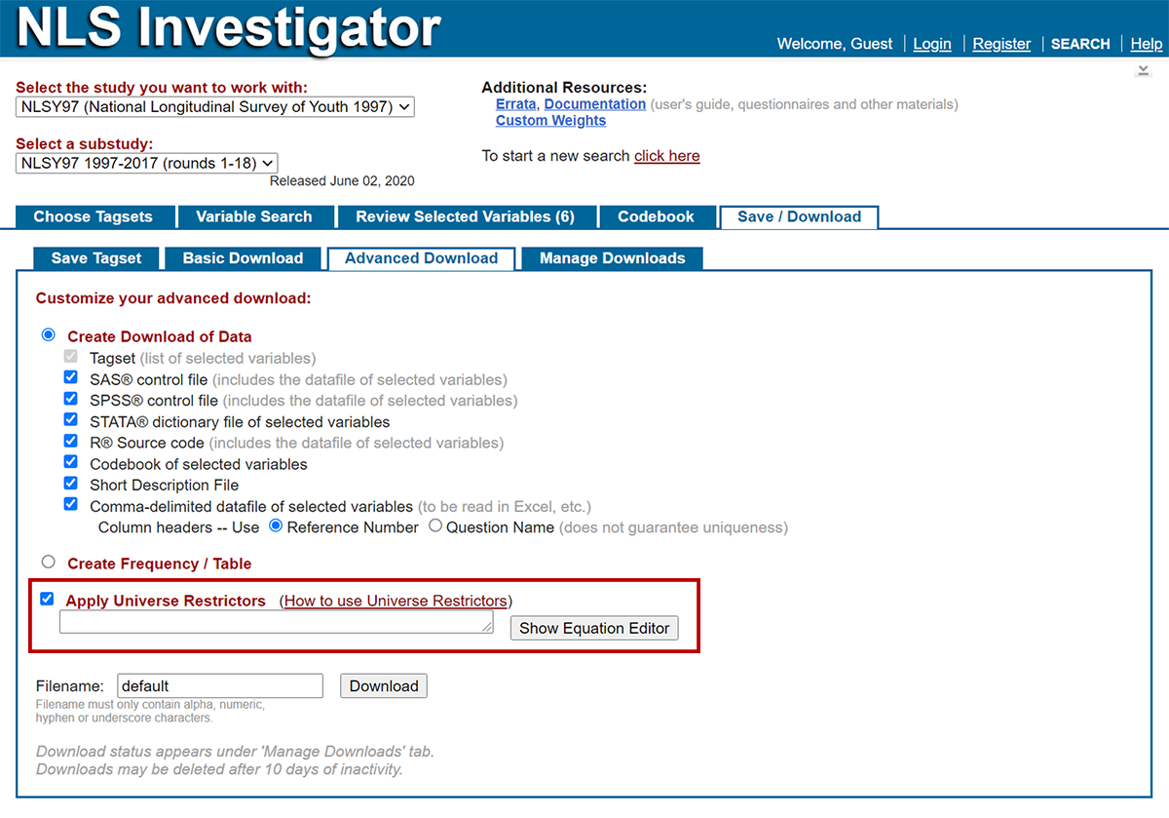Switch to the Codebook tab
Viewport: 1169px width, 818px height.
(656, 216)
